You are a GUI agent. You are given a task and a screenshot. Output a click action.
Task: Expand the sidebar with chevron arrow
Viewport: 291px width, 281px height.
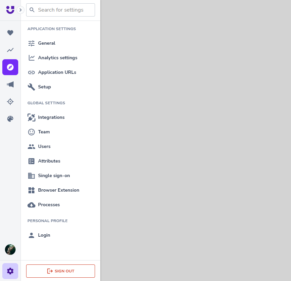click(x=21, y=10)
